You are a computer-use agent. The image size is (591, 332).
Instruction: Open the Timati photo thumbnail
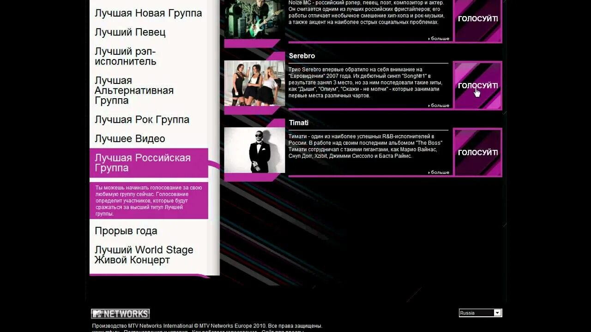click(x=254, y=150)
